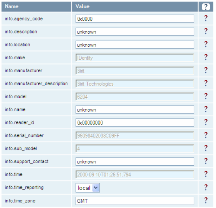Open help for info.time_reporting
Image resolution: width=216 pixels, height=208 pixels.
coord(206,188)
